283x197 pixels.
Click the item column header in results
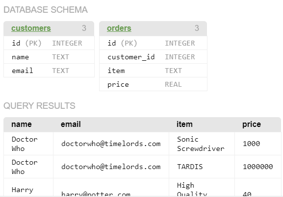(x=184, y=124)
